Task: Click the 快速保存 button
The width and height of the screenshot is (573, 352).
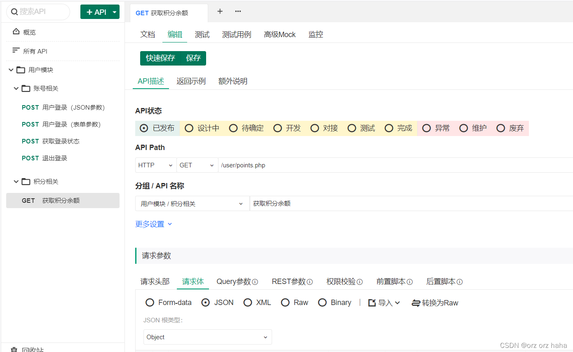Action: 160,58
